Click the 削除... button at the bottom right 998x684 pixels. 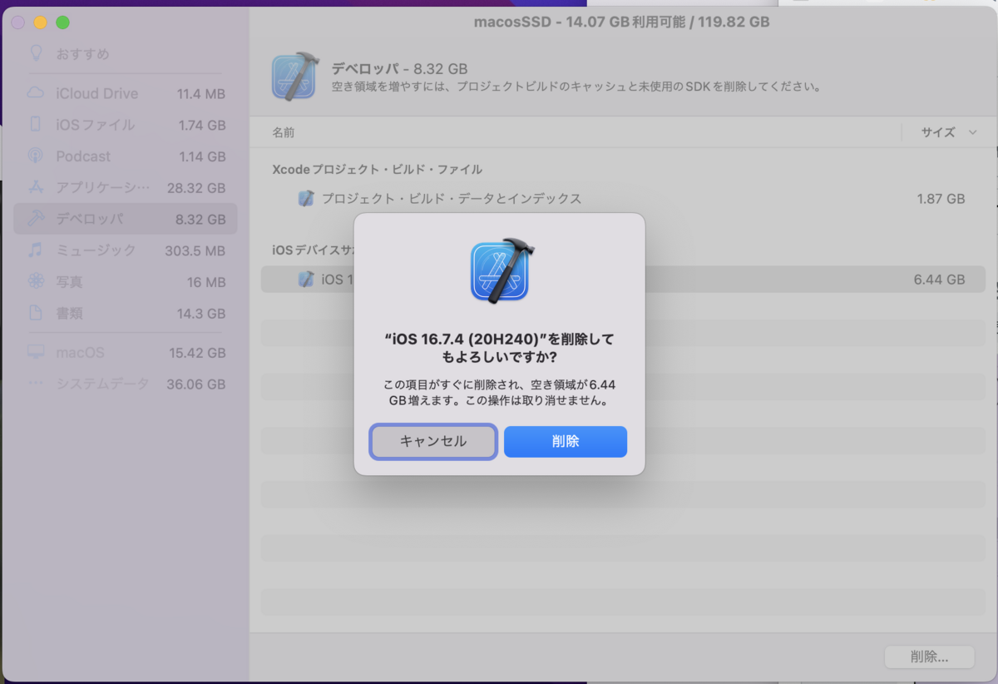pyautogui.click(x=929, y=657)
